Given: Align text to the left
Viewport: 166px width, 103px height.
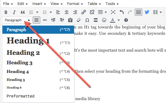Looking at the screenshot, I should pyautogui.click(x=58, y=12).
